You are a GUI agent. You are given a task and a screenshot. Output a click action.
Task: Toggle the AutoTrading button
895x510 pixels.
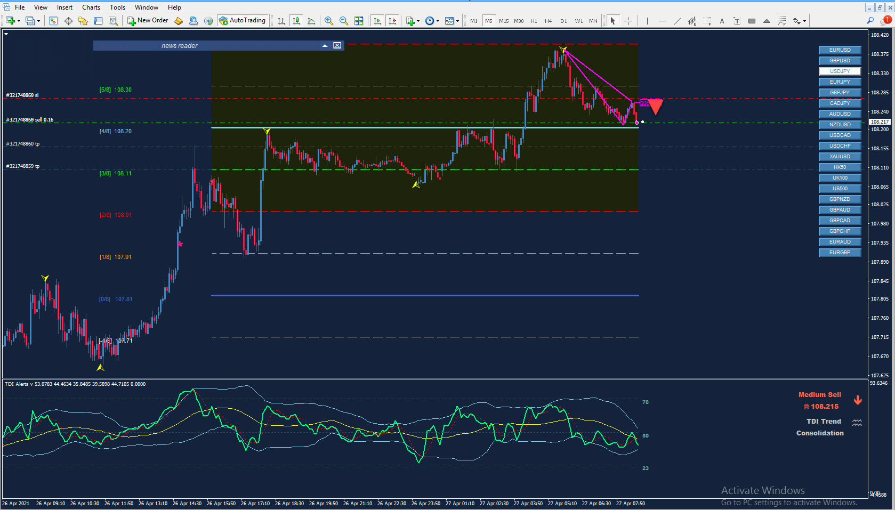point(242,21)
